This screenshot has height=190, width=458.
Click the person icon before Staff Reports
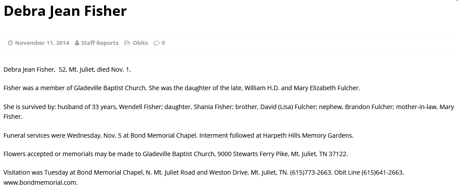[77, 43]
